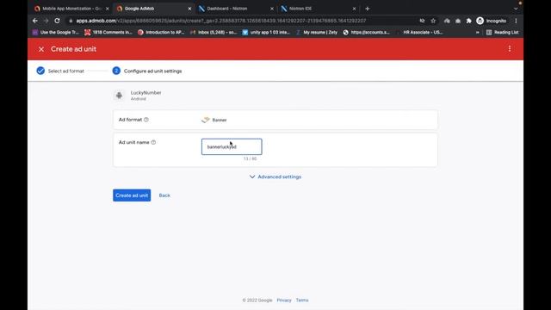Click the tab search chevron
The image size is (551, 310).
pos(516,9)
